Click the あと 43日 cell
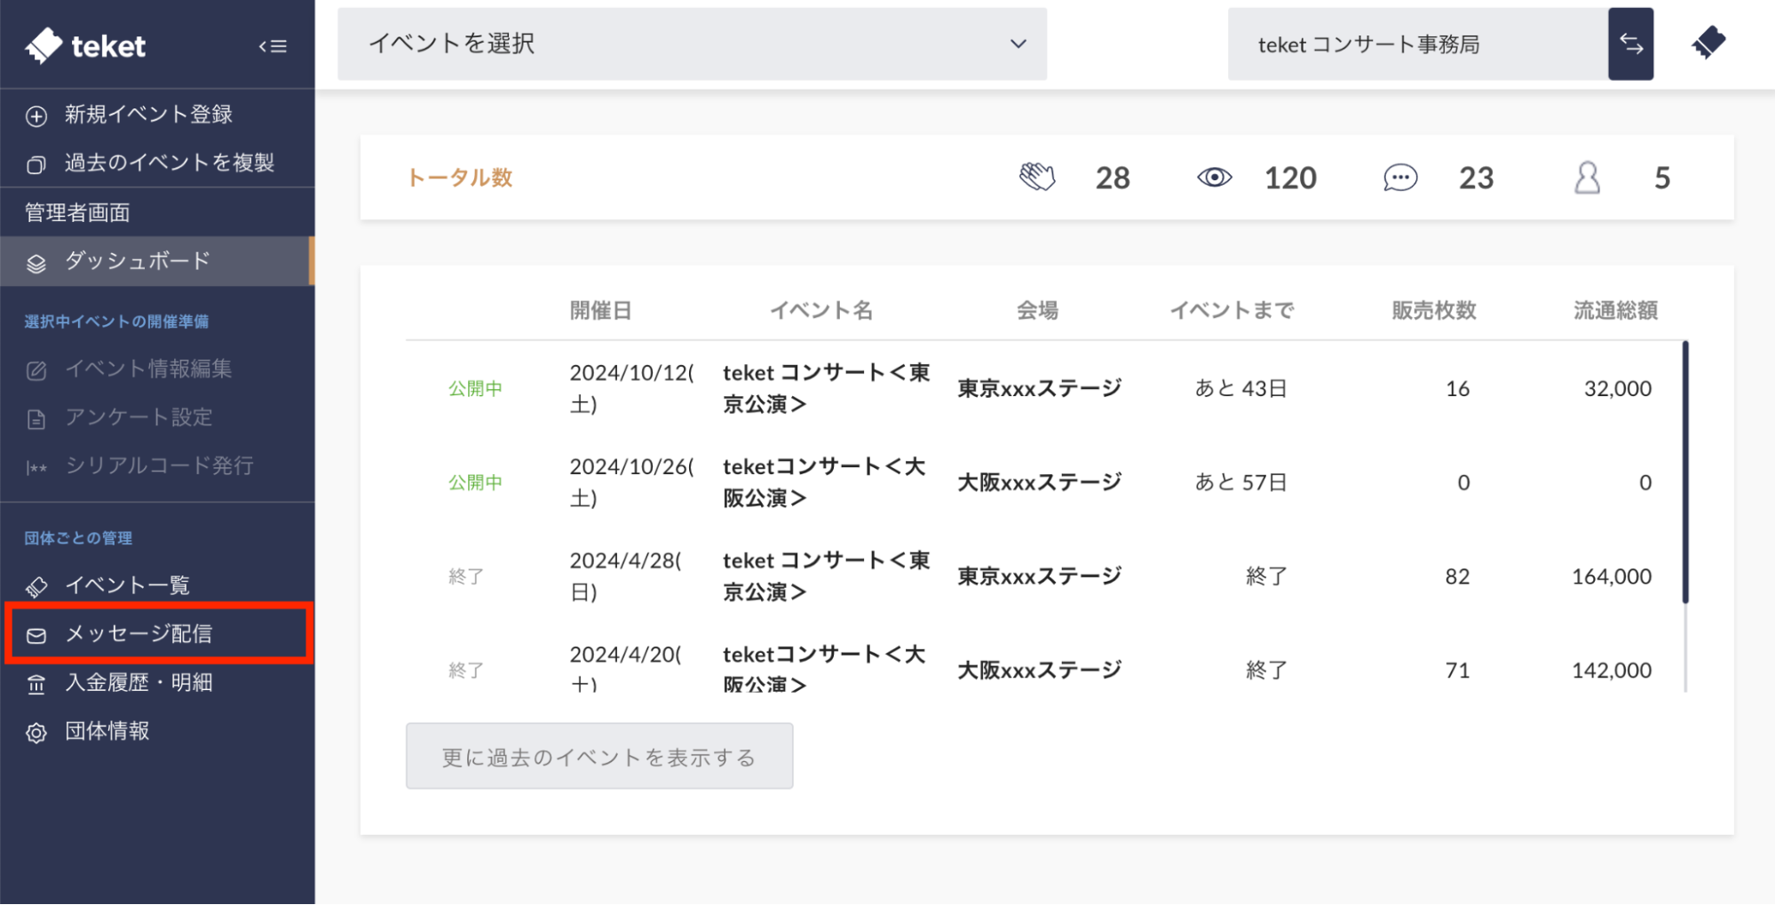The image size is (1775, 905). coord(1240,388)
